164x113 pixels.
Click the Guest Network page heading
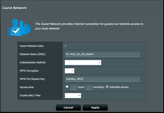pyautogui.click(x=14, y=8)
